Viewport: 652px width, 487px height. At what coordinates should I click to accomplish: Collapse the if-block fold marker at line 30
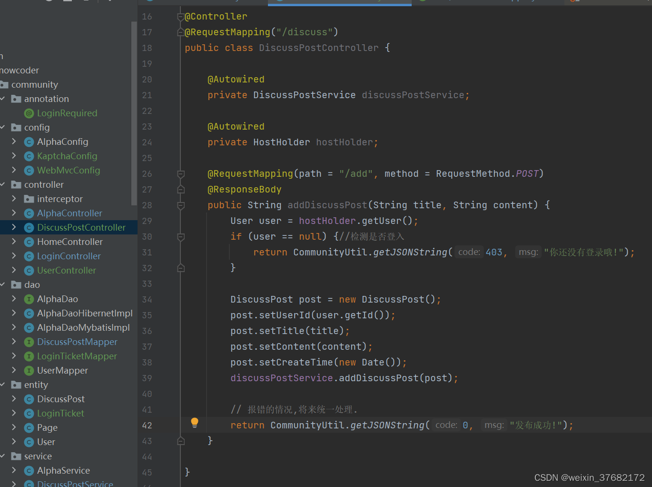[181, 237]
